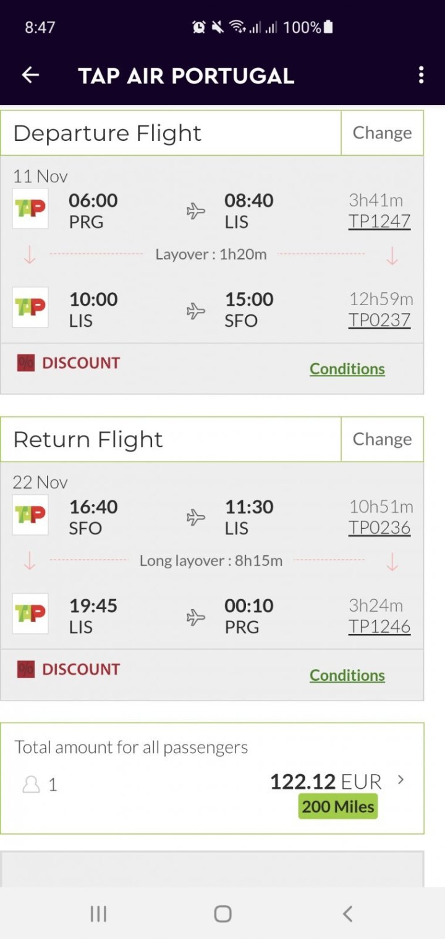Tap TAP logo beside 16:40 SFO flight
445x939 pixels.
(30, 515)
